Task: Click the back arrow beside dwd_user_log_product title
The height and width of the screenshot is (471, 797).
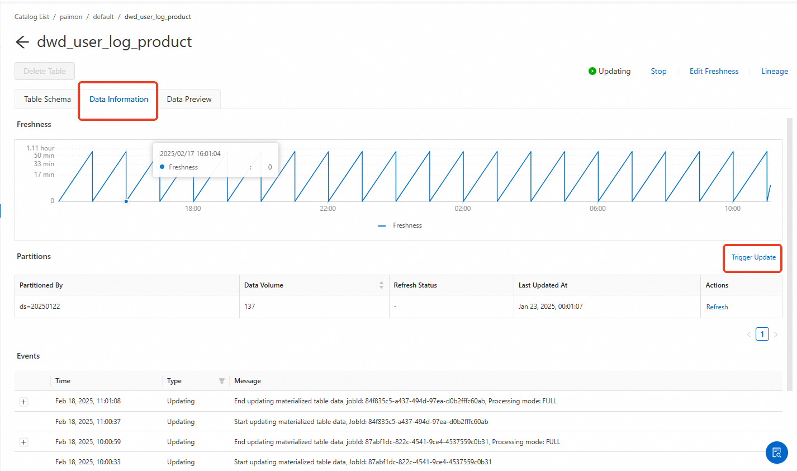Action: point(22,41)
